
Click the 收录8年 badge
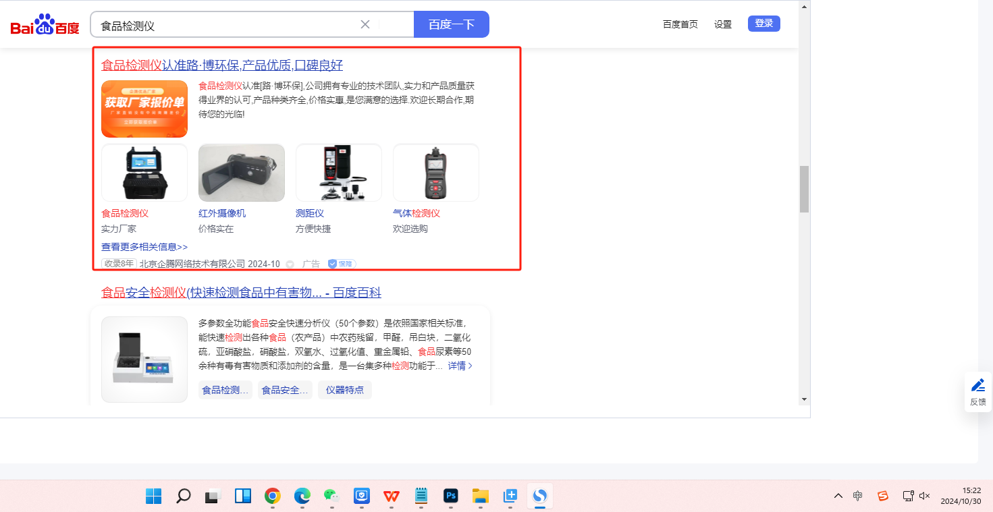point(119,264)
